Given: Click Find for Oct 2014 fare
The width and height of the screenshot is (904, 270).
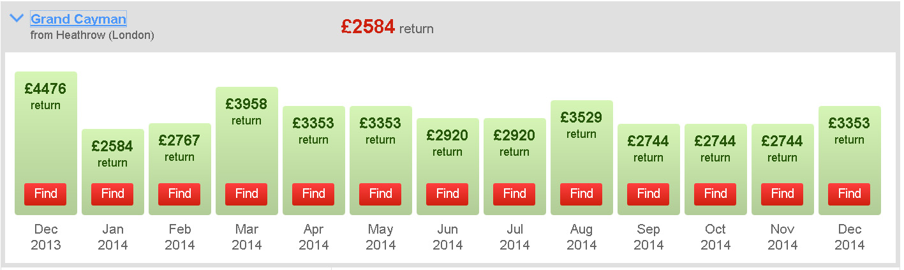Looking at the screenshot, I should [x=715, y=194].
